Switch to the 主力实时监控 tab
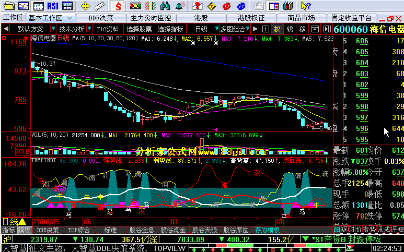Image resolution: width=404 pixels, height=252 pixels. pos(151,18)
